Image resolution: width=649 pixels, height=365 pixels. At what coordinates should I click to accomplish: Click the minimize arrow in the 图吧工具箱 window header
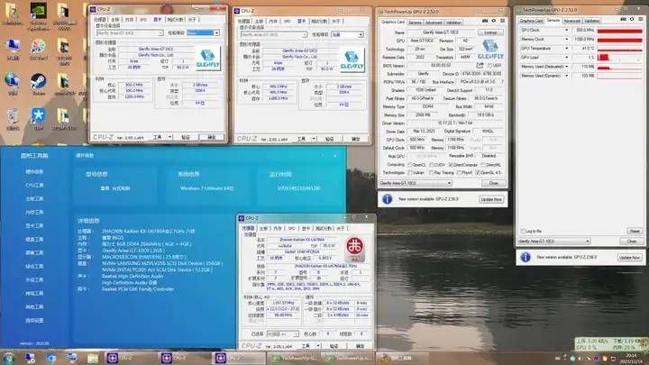(334, 156)
